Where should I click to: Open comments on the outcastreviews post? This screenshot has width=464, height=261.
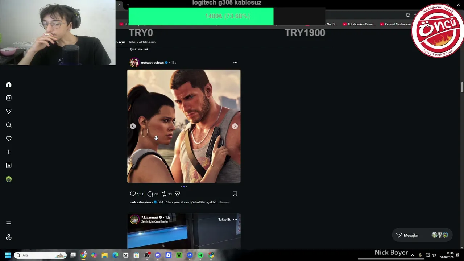click(x=150, y=194)
